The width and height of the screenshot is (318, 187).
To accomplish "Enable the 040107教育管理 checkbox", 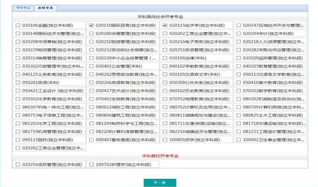I will [239, 66].
